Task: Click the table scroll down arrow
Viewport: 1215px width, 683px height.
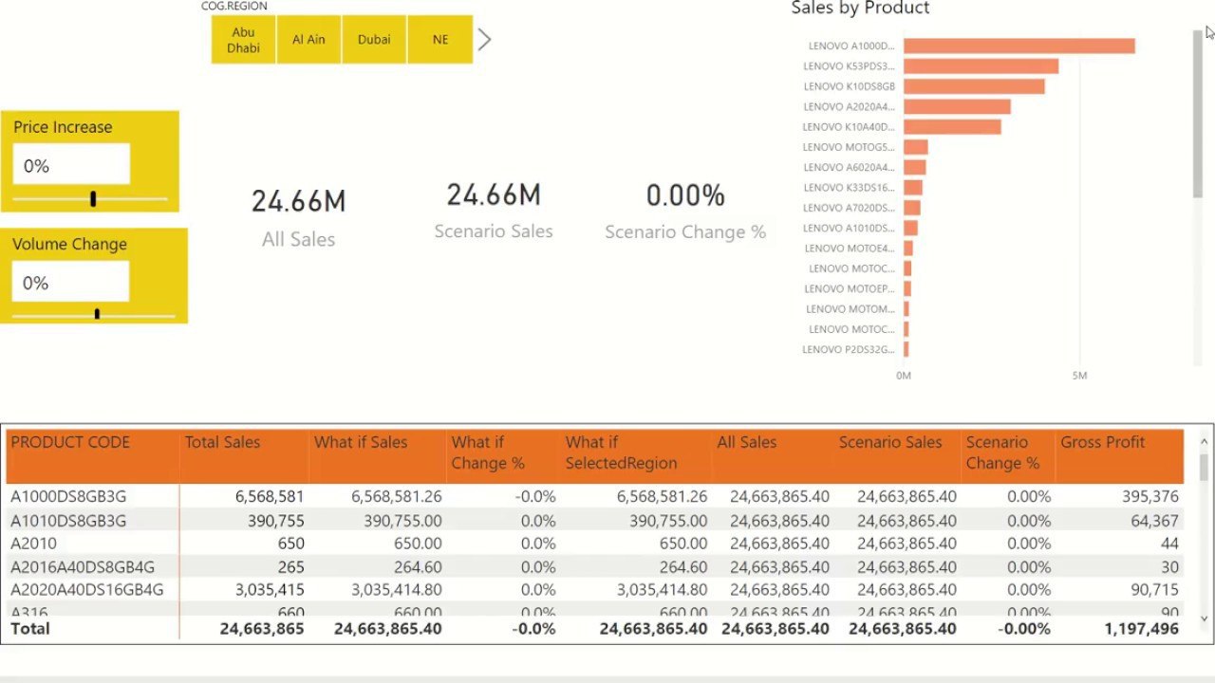Action: [x=1205, y=619]
